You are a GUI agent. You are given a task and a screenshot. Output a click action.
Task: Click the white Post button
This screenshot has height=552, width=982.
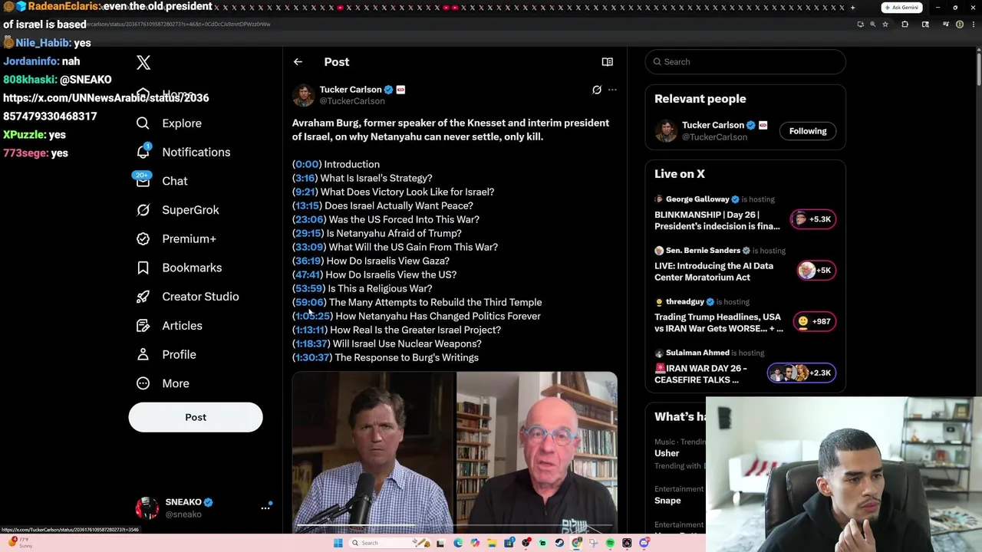point(196,417)
